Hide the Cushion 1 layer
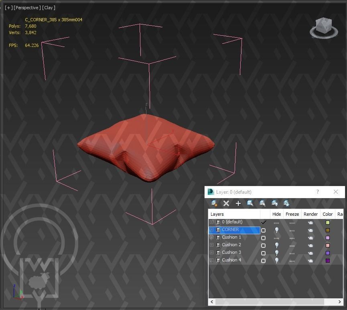Viewport: 347px width, 310px height. (x=276, y=238)
